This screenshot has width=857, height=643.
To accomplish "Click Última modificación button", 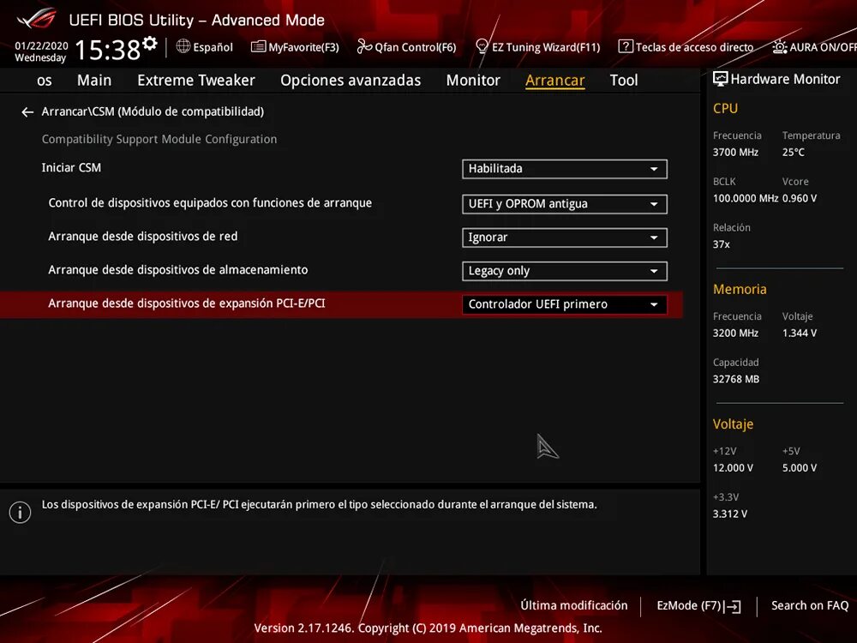I will tap(574, 606).
